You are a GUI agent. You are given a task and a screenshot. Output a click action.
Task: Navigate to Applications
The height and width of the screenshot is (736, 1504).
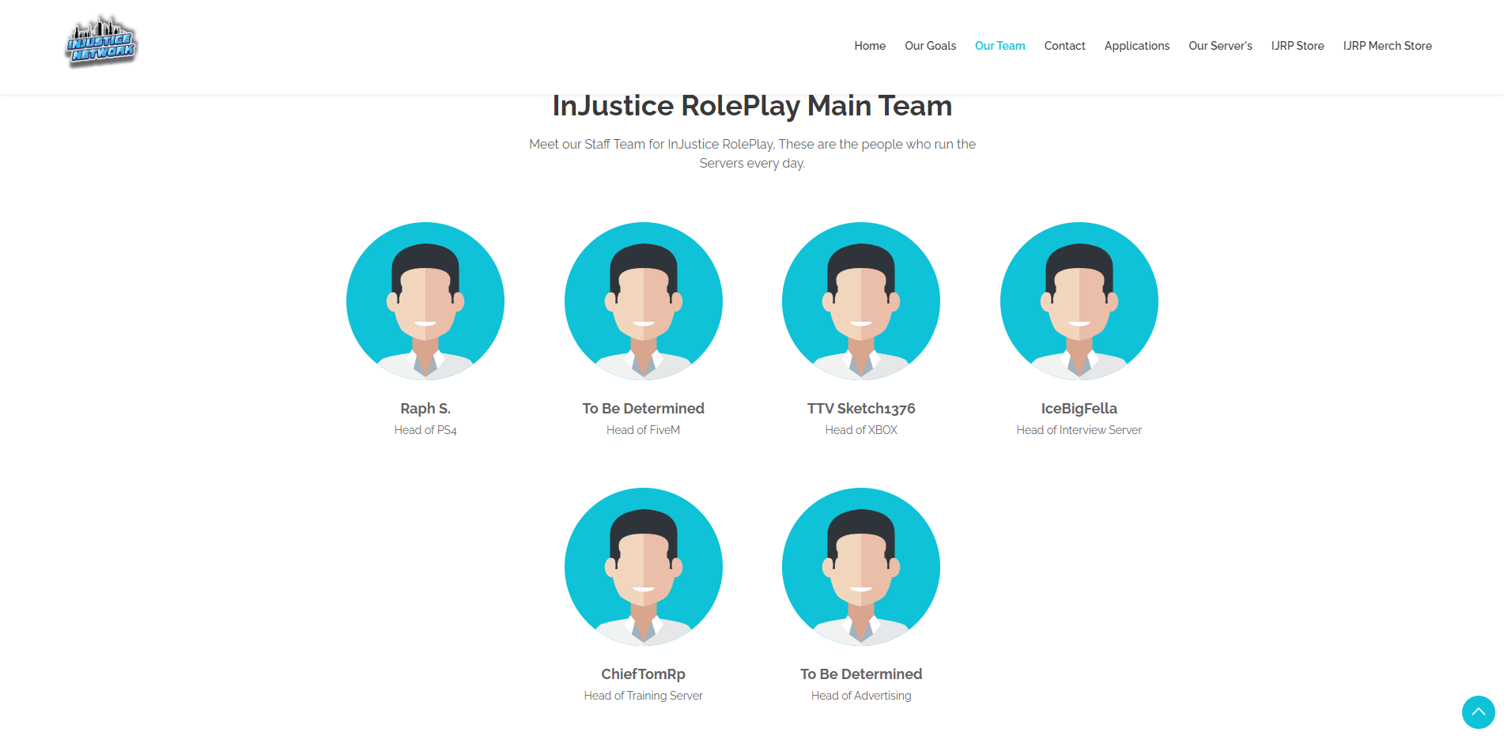coord(1136,46)
